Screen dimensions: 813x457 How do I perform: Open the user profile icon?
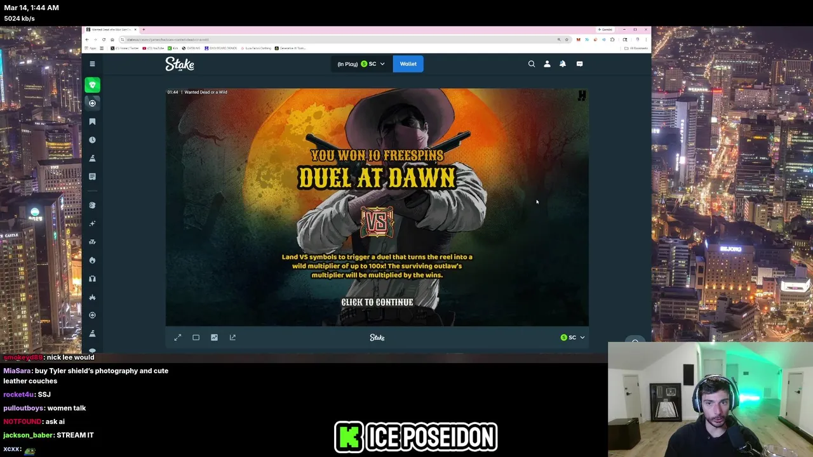[x=547, y=63]
